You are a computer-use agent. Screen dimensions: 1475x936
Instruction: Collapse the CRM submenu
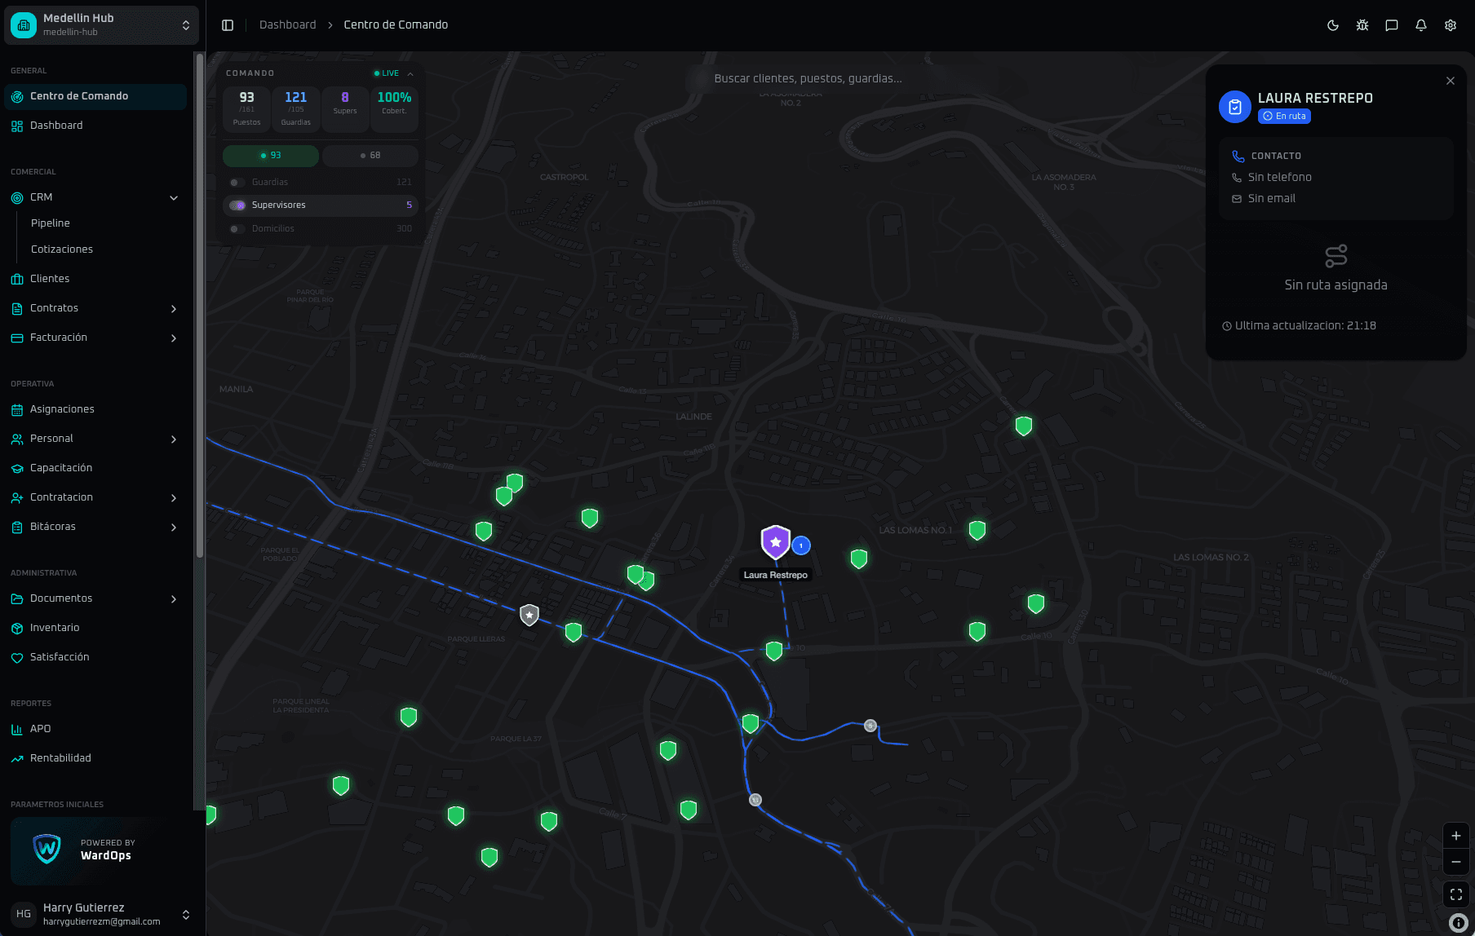pyautogui.click(x=174, y=197)
